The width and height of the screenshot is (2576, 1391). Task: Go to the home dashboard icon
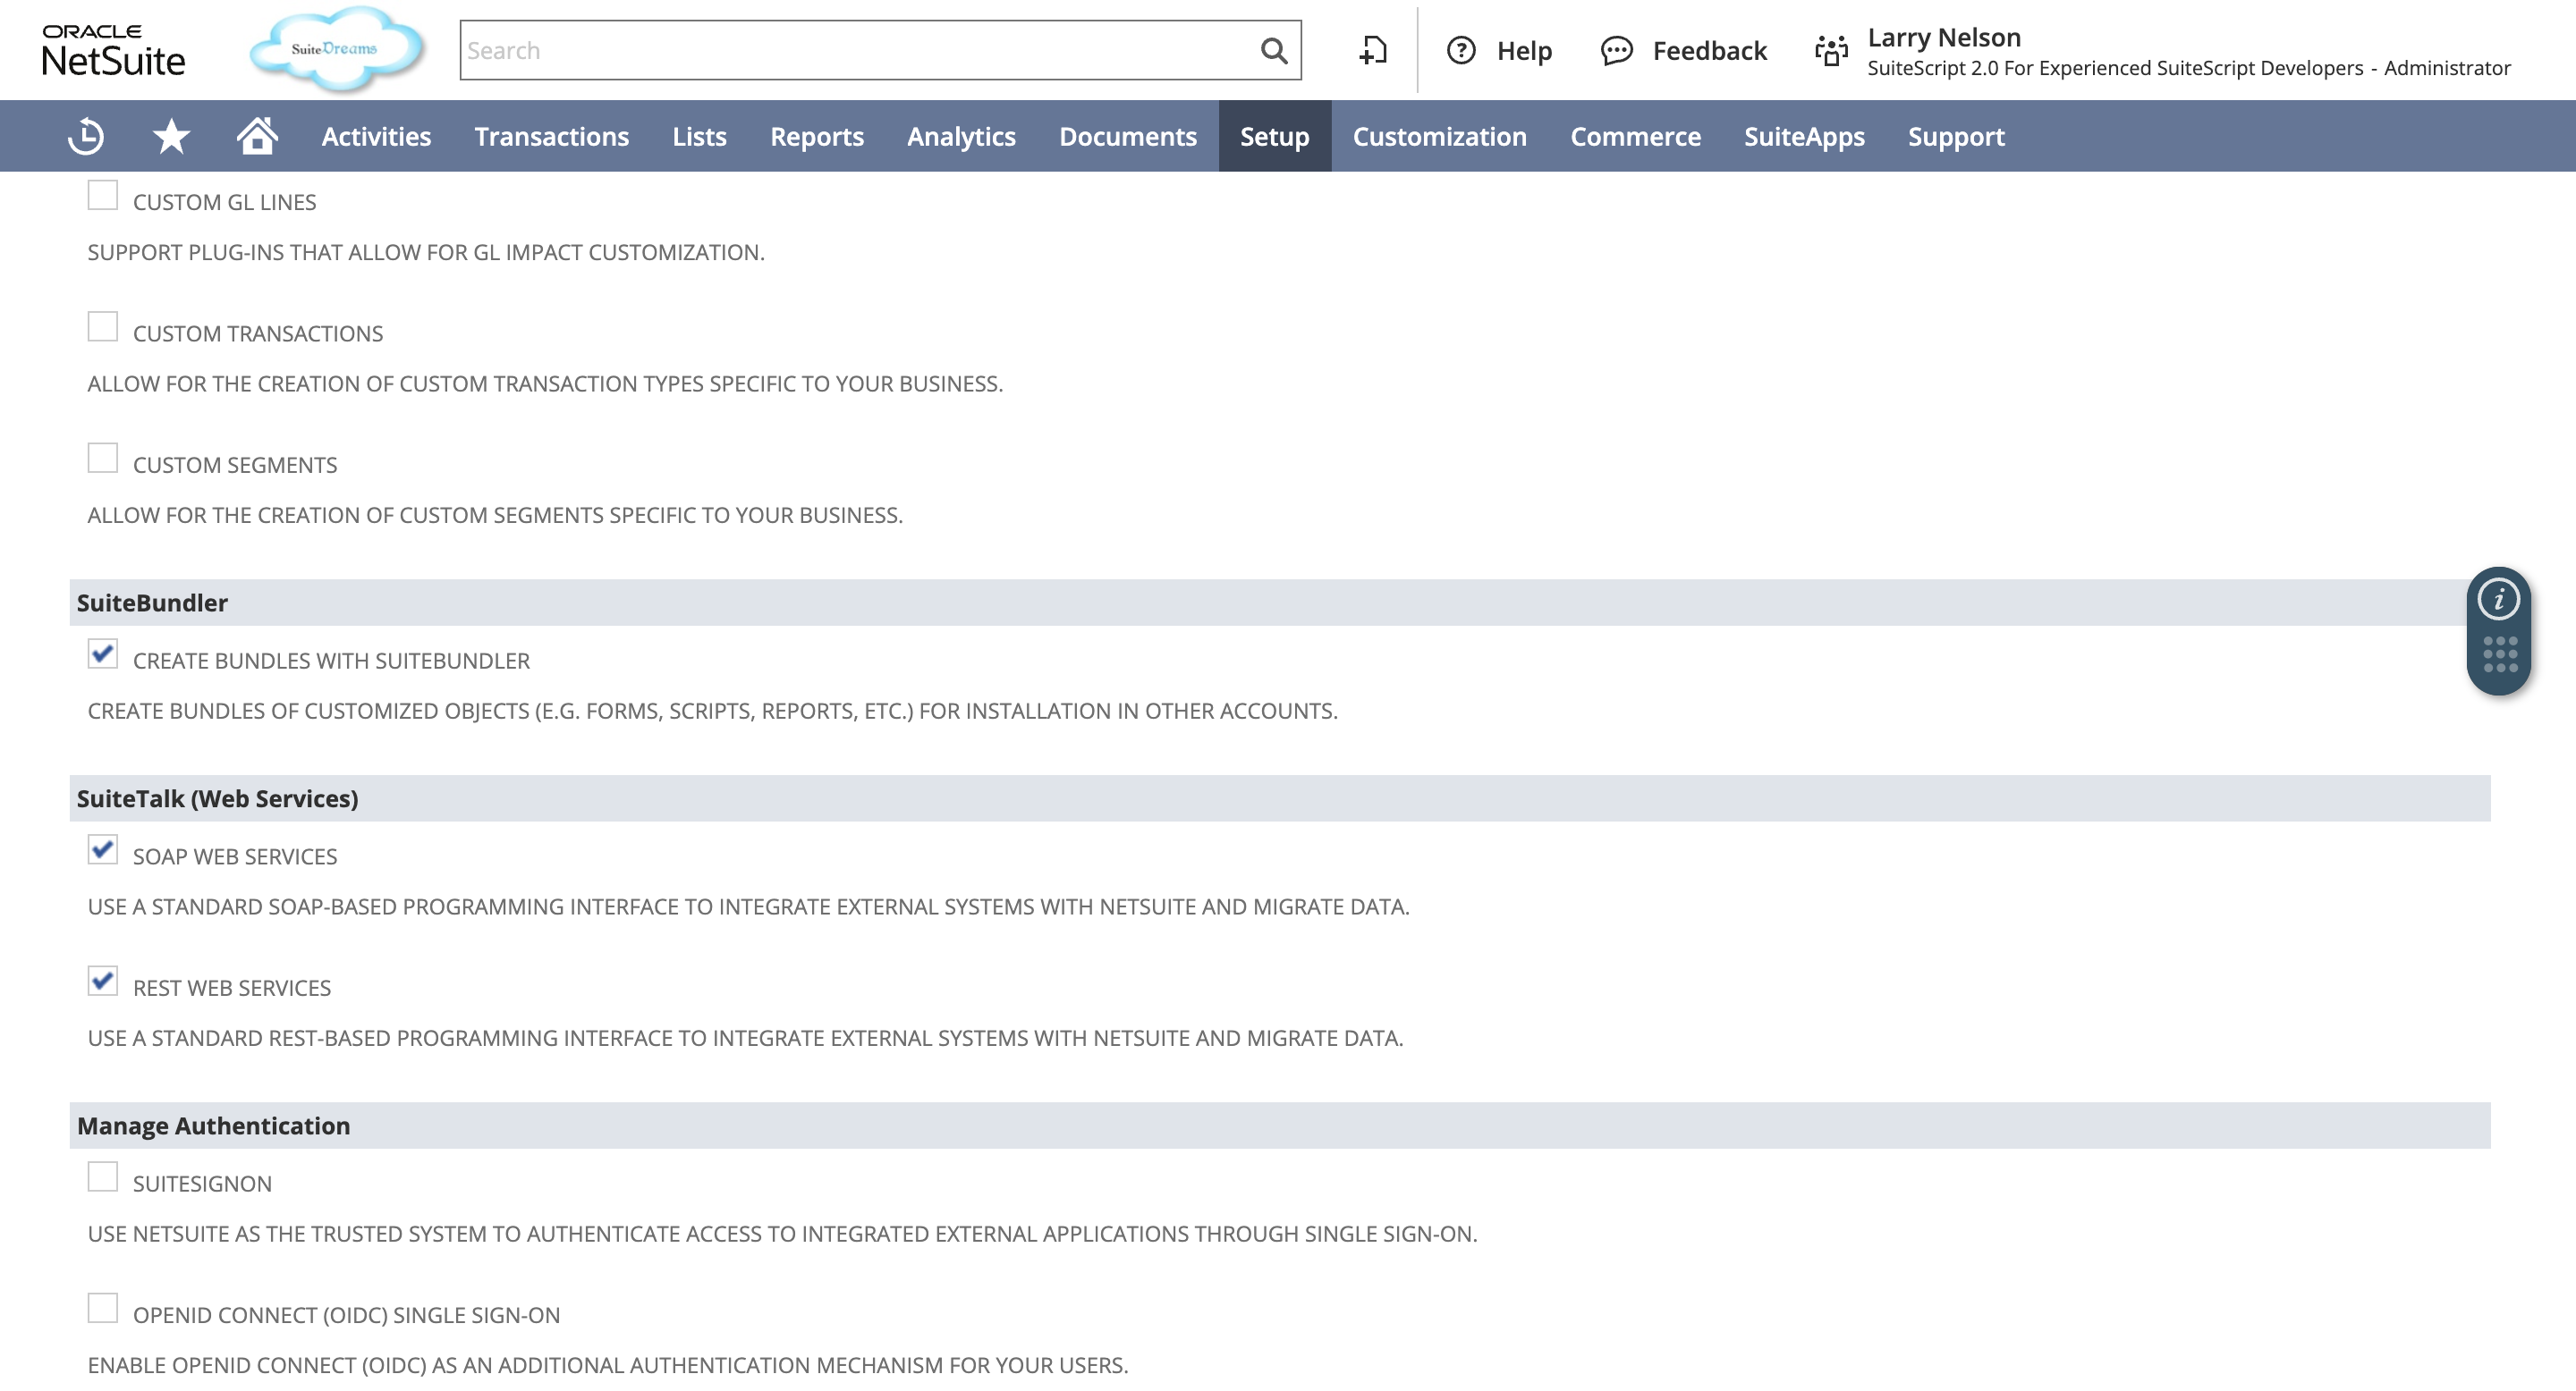256,136
